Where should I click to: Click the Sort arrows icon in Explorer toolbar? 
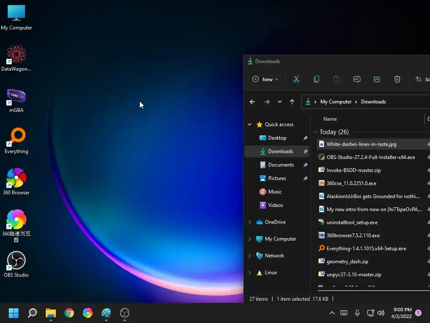[x=419, y=79]
